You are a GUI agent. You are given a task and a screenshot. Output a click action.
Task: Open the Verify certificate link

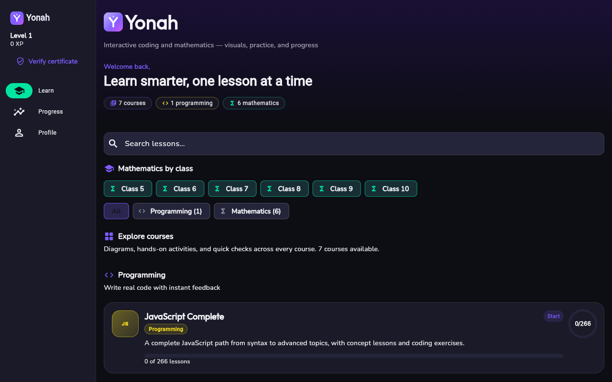[x=47, y=61]
